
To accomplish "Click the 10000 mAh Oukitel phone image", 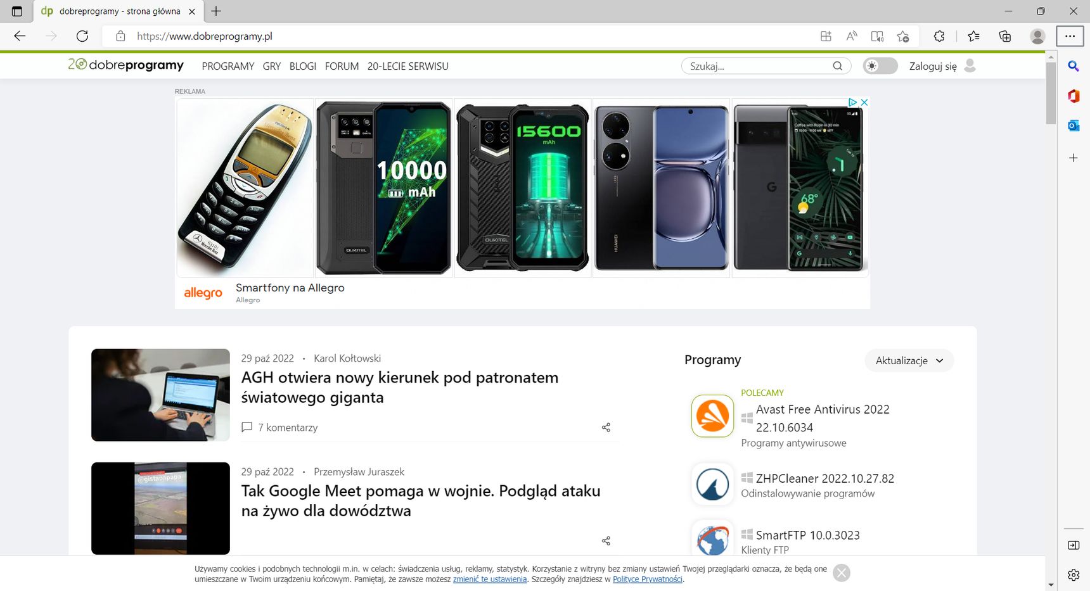I will (383, 187).
